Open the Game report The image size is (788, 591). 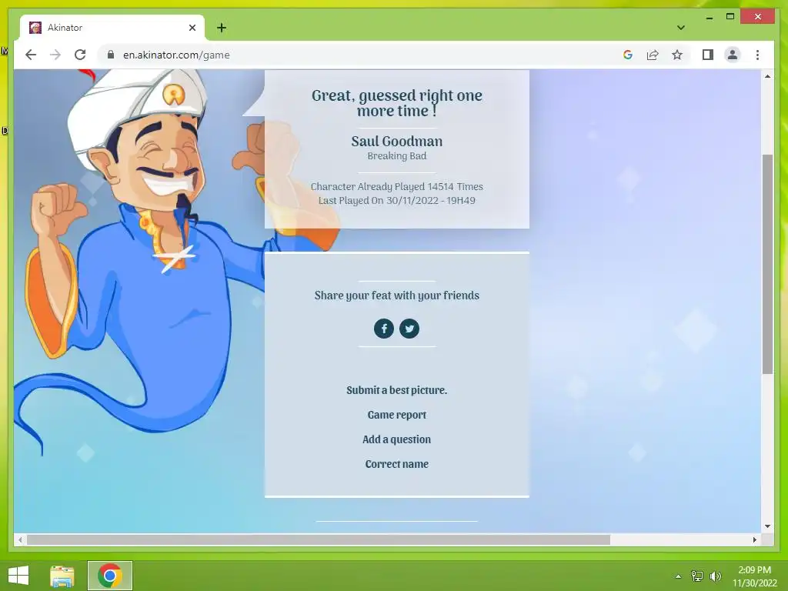[x=396, y=415]
